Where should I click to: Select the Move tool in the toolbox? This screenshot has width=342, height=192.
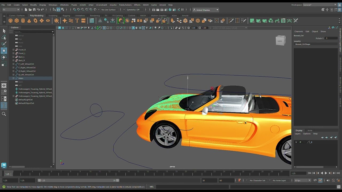4,51
